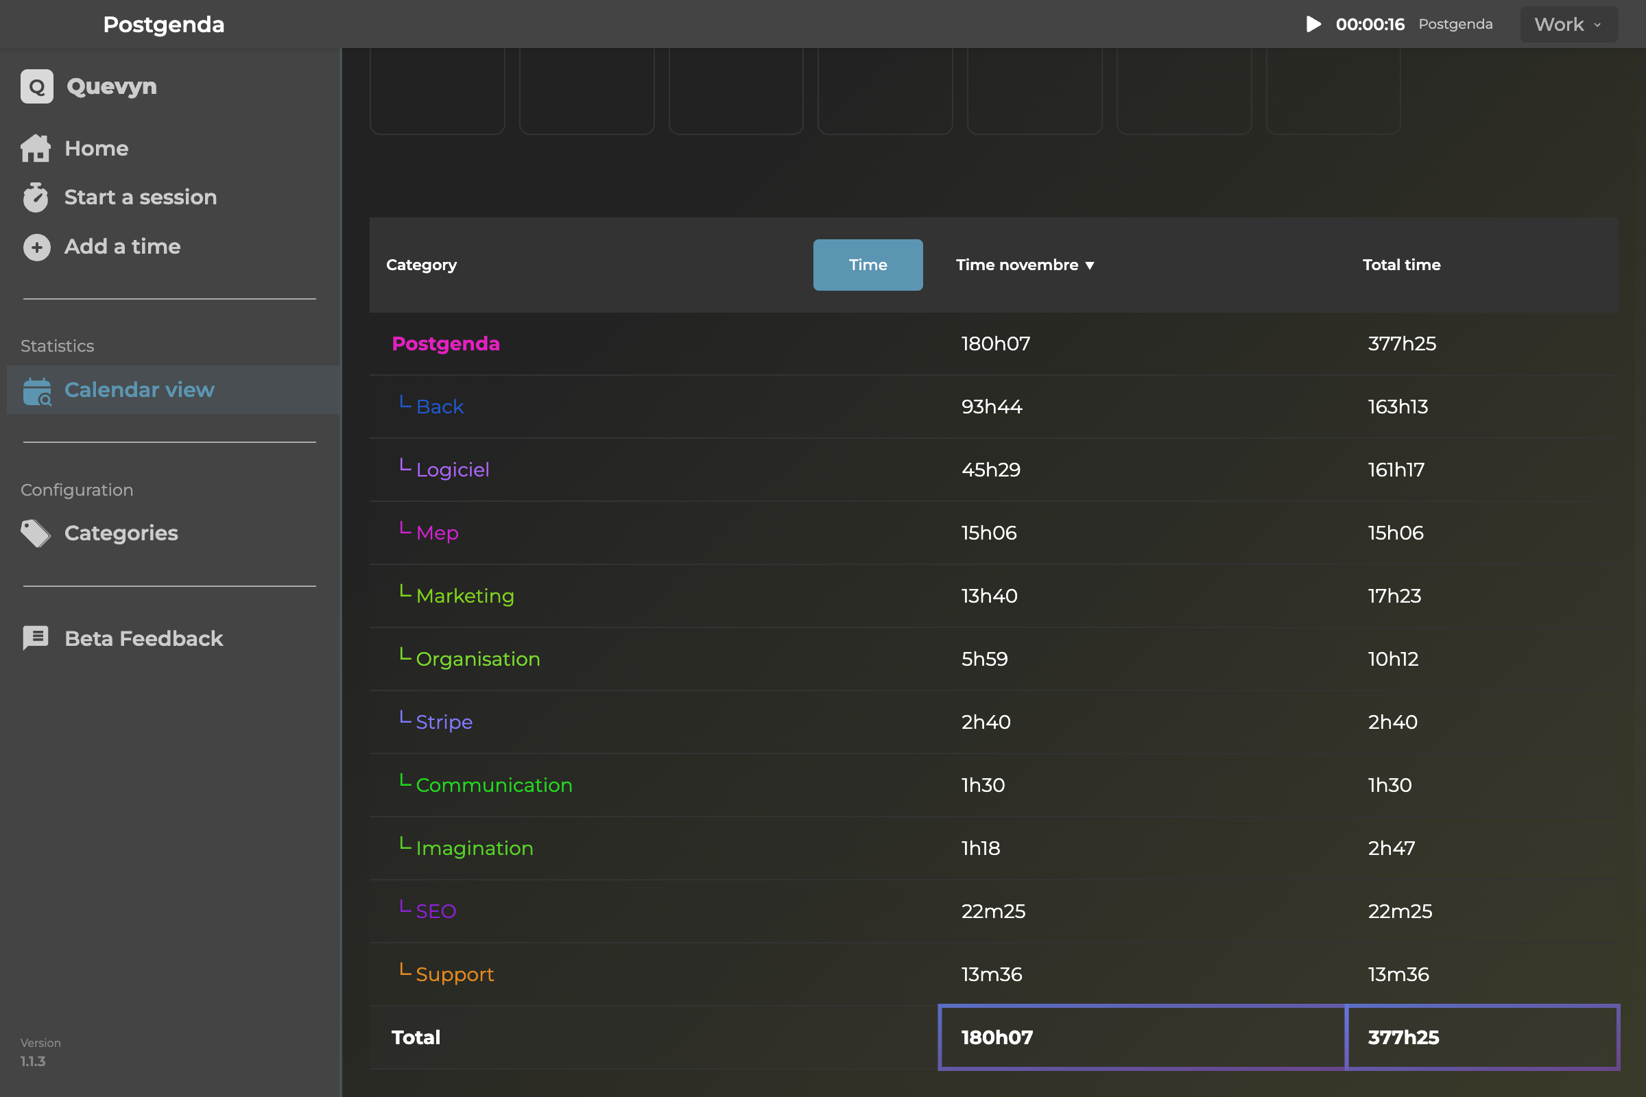Viewport: 1646px width, 1097px height.
Task: Click the Postgenda title in the top bar
Action: (164, 25)
